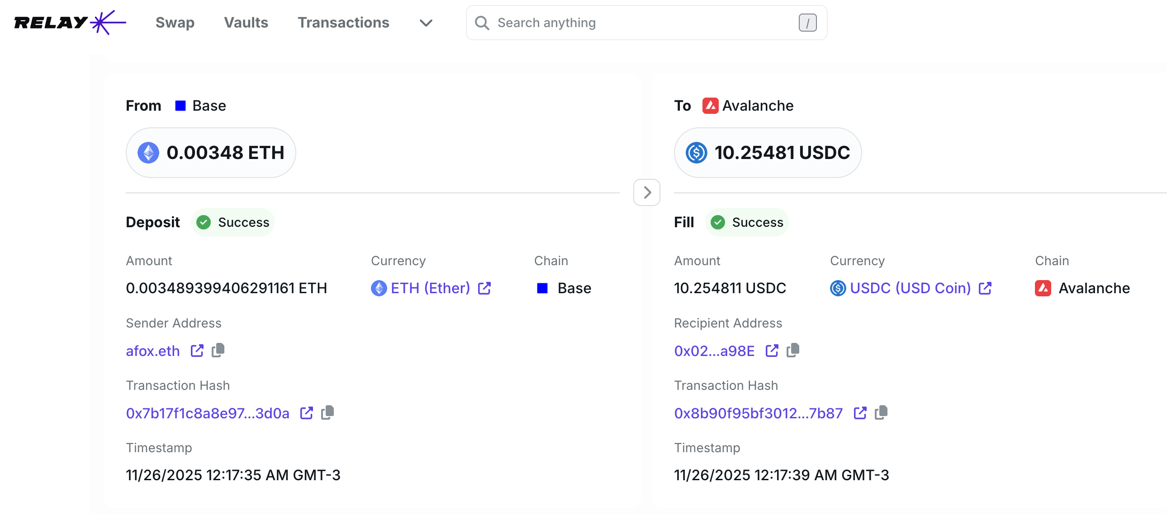Open deposit transaction hash in explorer icon

[x=307, y=413]
